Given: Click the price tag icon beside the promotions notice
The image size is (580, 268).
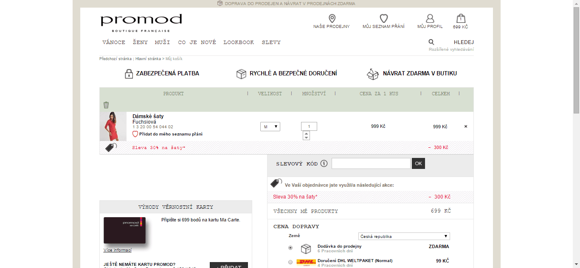Looking at the screenshot, I should click(x=276, y=183).
